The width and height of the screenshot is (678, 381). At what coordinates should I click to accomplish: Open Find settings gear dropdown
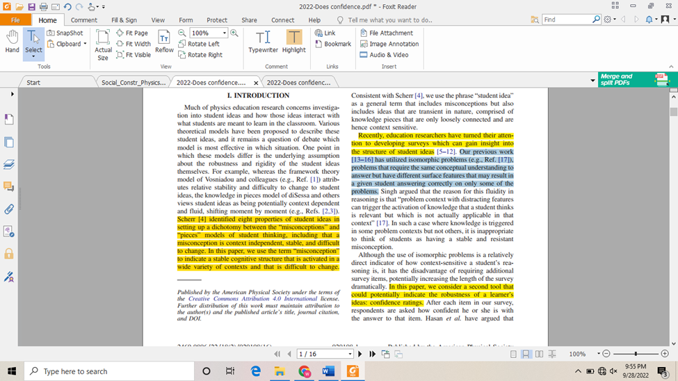(610, 19)
